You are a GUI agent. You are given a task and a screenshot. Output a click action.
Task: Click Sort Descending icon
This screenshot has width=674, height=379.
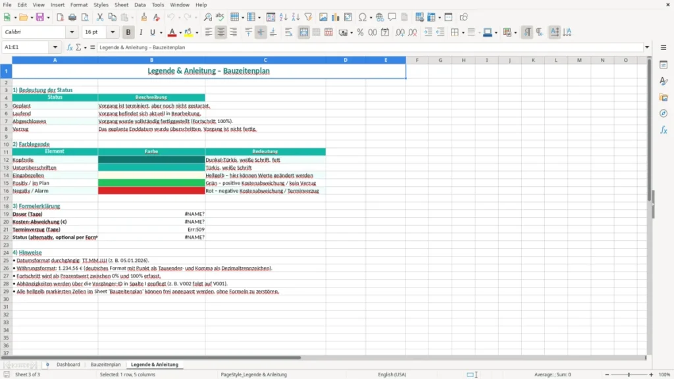tap(296, 17)
